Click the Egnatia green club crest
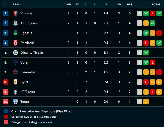164x127 pixels. point(16,33)
